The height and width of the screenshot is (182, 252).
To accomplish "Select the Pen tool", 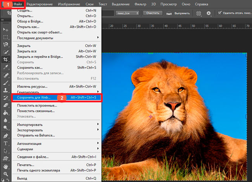I will 6,136.
